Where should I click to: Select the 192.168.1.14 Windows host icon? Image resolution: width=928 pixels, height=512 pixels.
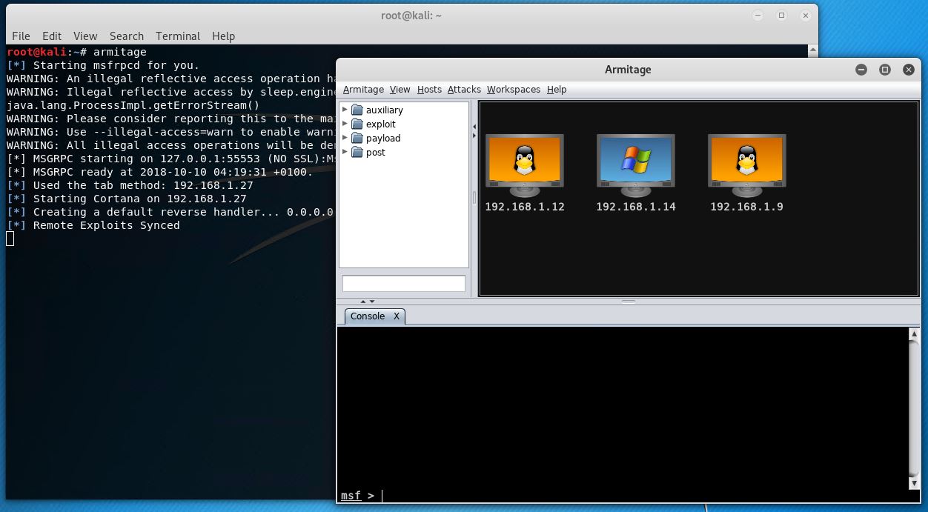pyautogui.click(x=636, y=165)
